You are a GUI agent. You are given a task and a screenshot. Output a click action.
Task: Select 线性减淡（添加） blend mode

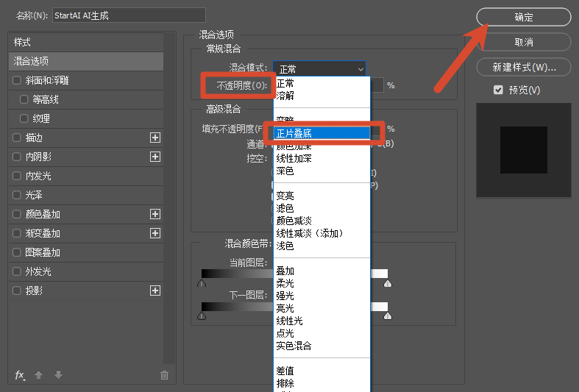322,233
